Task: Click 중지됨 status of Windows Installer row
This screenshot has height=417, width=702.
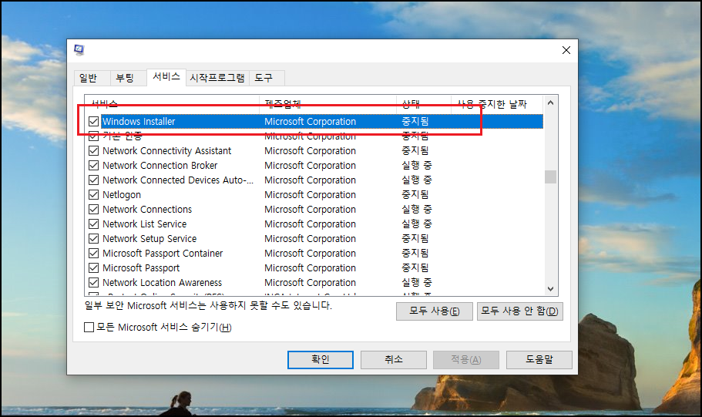Action: (415, 121)
